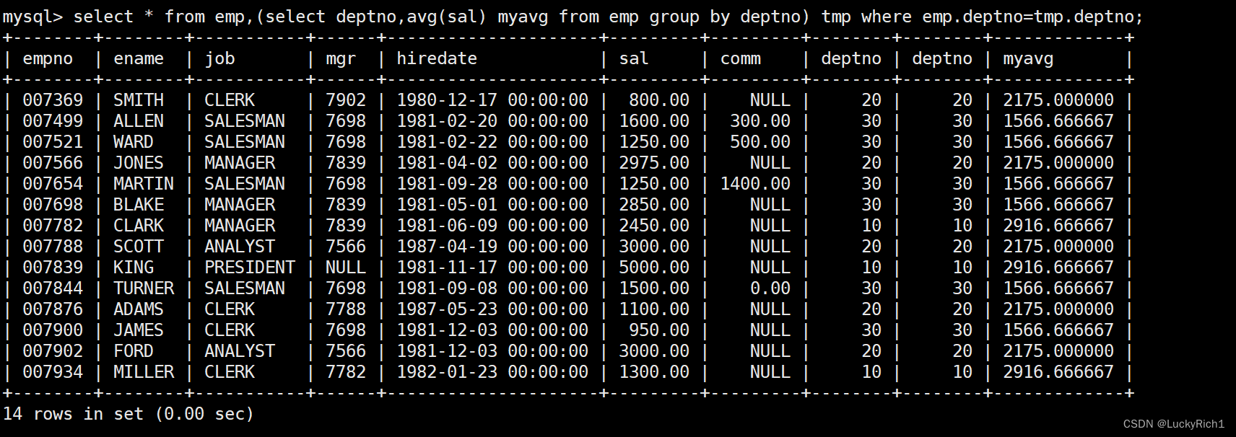Image resolution: width=1236 pixels, height=437 pixels.
Task: Click the PRESIDENT job cell
Action: pos(249,268)
